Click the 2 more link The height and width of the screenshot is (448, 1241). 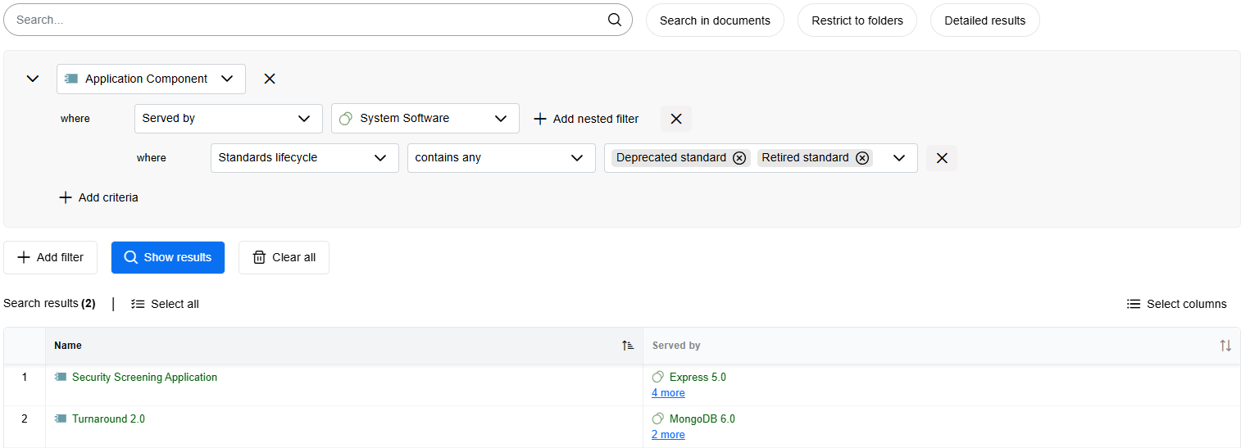coord(668,435)
